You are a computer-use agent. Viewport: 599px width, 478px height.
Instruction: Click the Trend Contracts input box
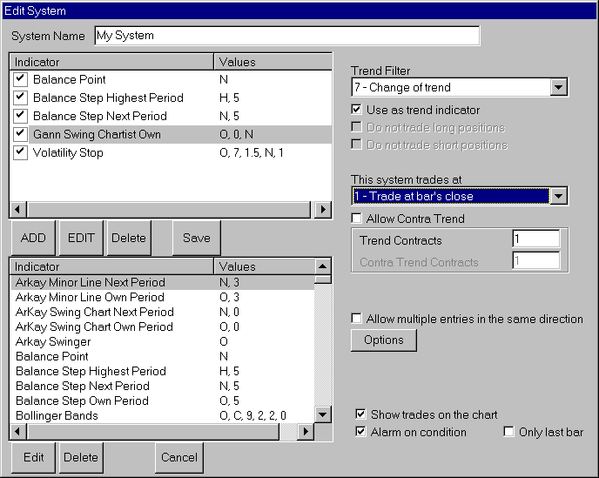pos(535,239)
